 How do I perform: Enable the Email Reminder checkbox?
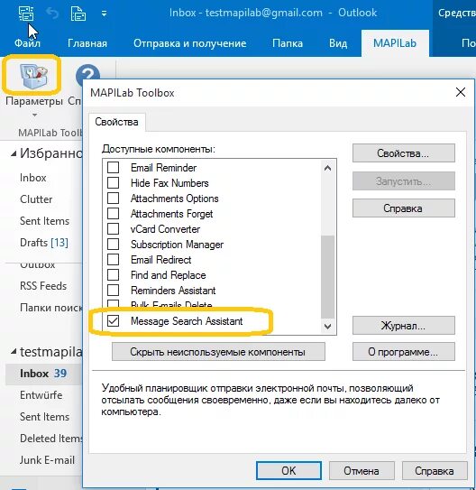113,167
